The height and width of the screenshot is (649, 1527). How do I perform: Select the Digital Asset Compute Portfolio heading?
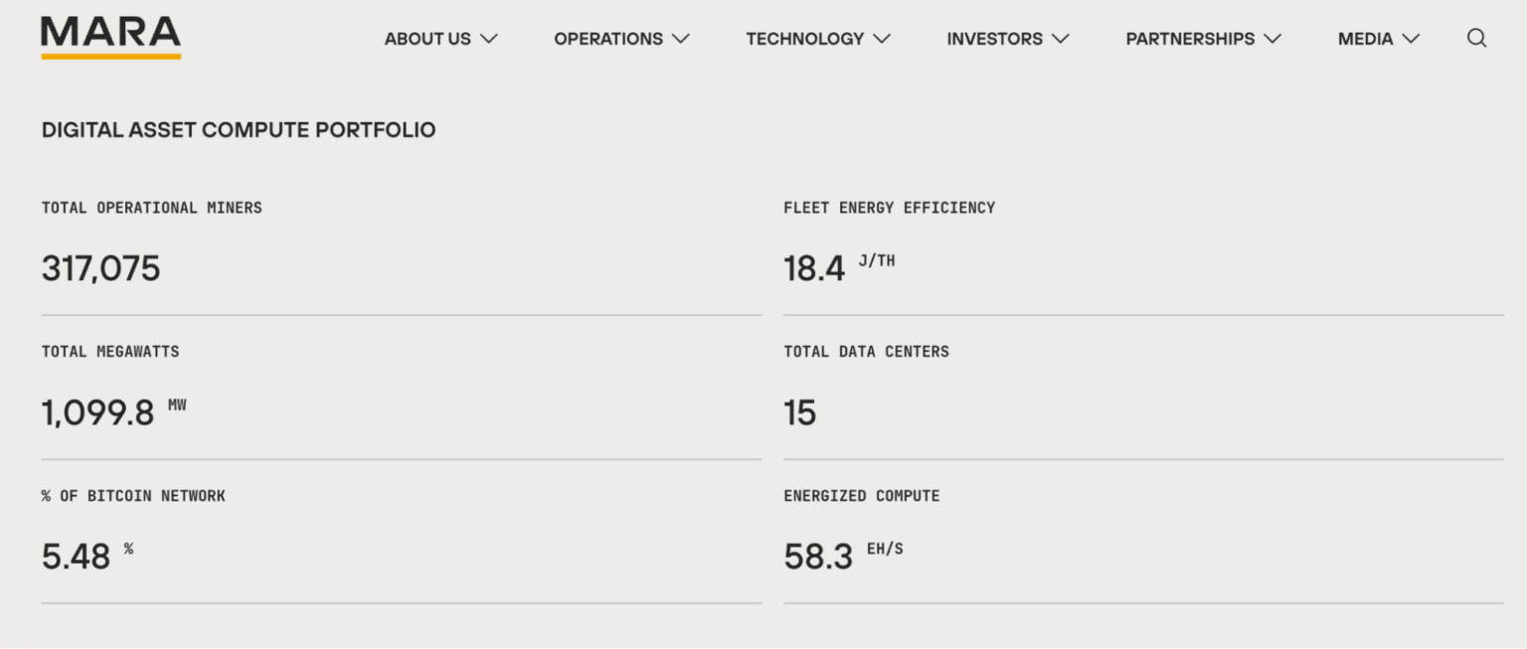pyautogui.click(x=239, y=130)
